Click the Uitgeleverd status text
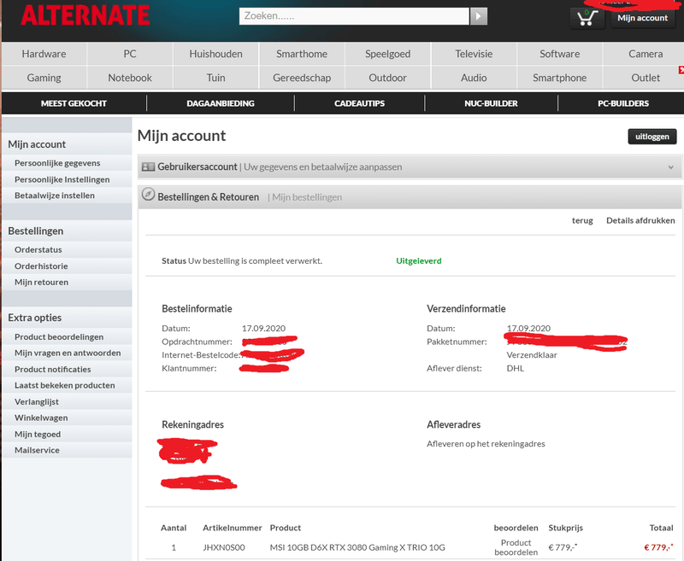Viewport: 684px width, 561px height. tap(419, 261)
